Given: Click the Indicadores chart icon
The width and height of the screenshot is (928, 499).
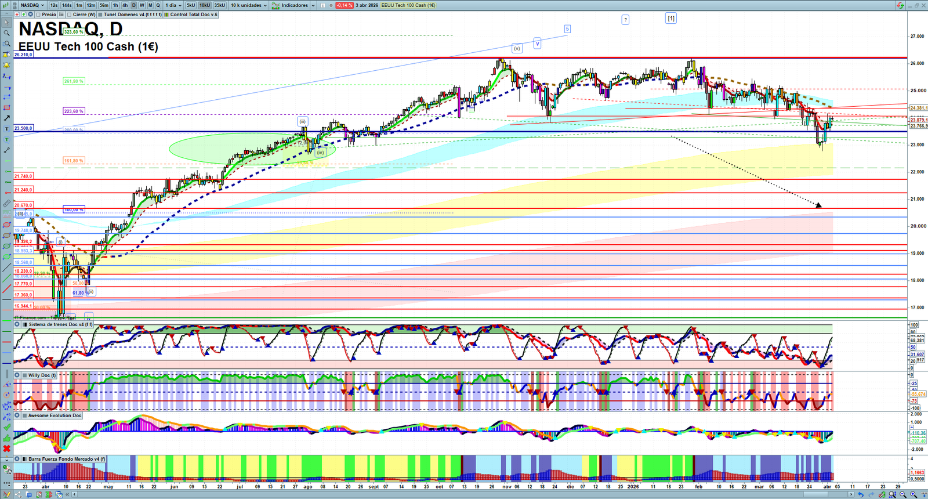Looking at the screenshot, I should tap(276, 5).
